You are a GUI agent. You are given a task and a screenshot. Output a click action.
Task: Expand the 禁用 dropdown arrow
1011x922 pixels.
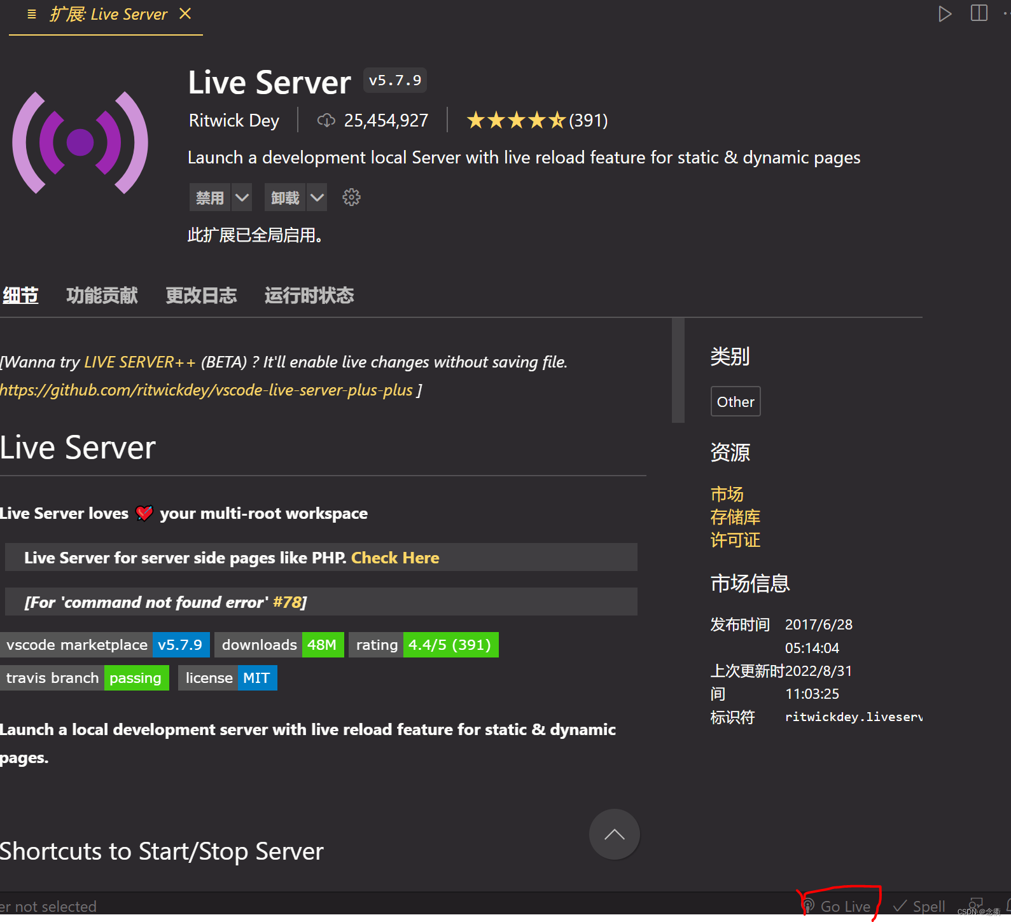[x=242, y=198]
